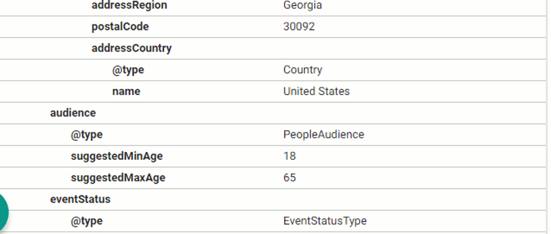Select the @type label beside PeopleAudience
The image size is (551, 234).
(x=87, y=135)
